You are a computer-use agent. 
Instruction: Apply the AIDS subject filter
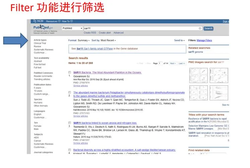tap(36, 137)
